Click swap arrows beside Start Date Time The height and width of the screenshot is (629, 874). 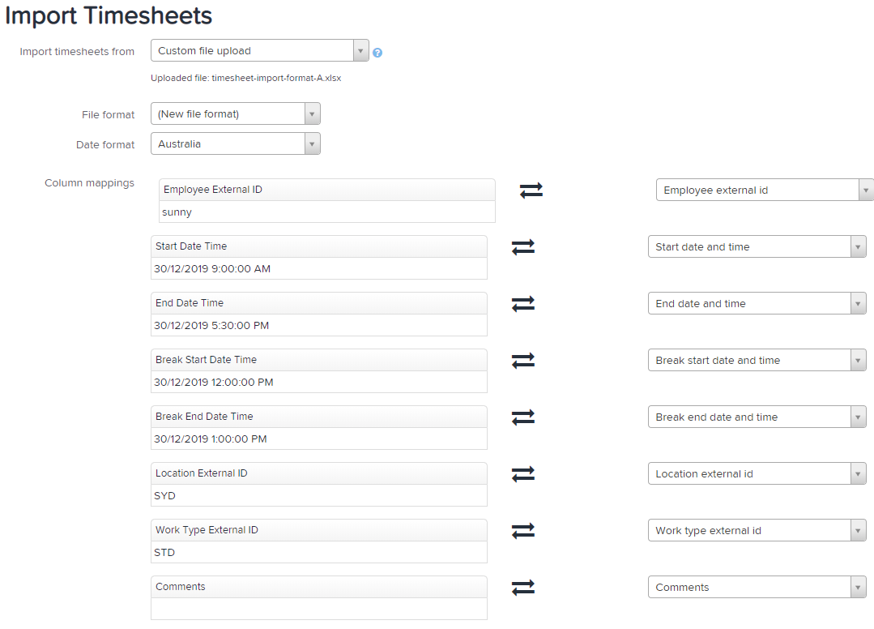[522, 247]
